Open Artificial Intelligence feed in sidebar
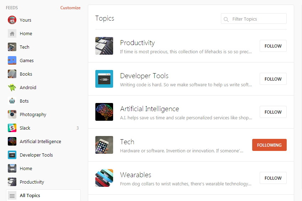This screenshot has height=201, width=302. click(x=40, y=141)
